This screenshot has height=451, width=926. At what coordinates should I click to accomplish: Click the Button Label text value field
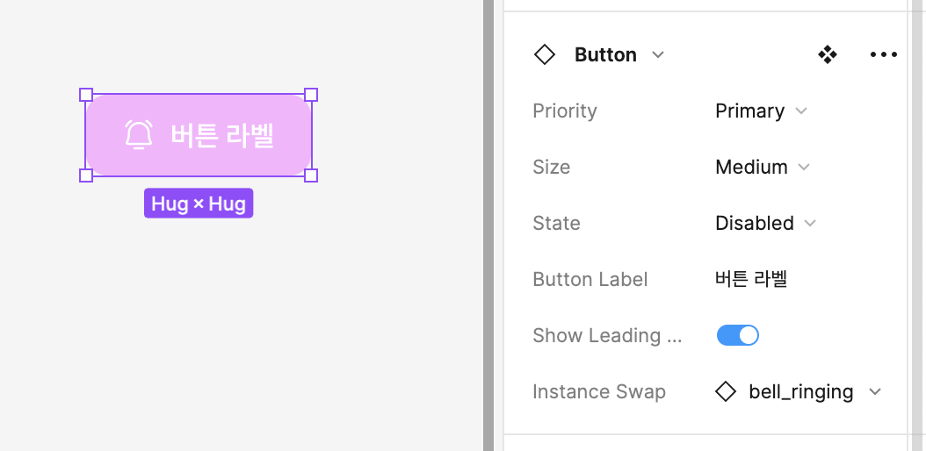751,279
